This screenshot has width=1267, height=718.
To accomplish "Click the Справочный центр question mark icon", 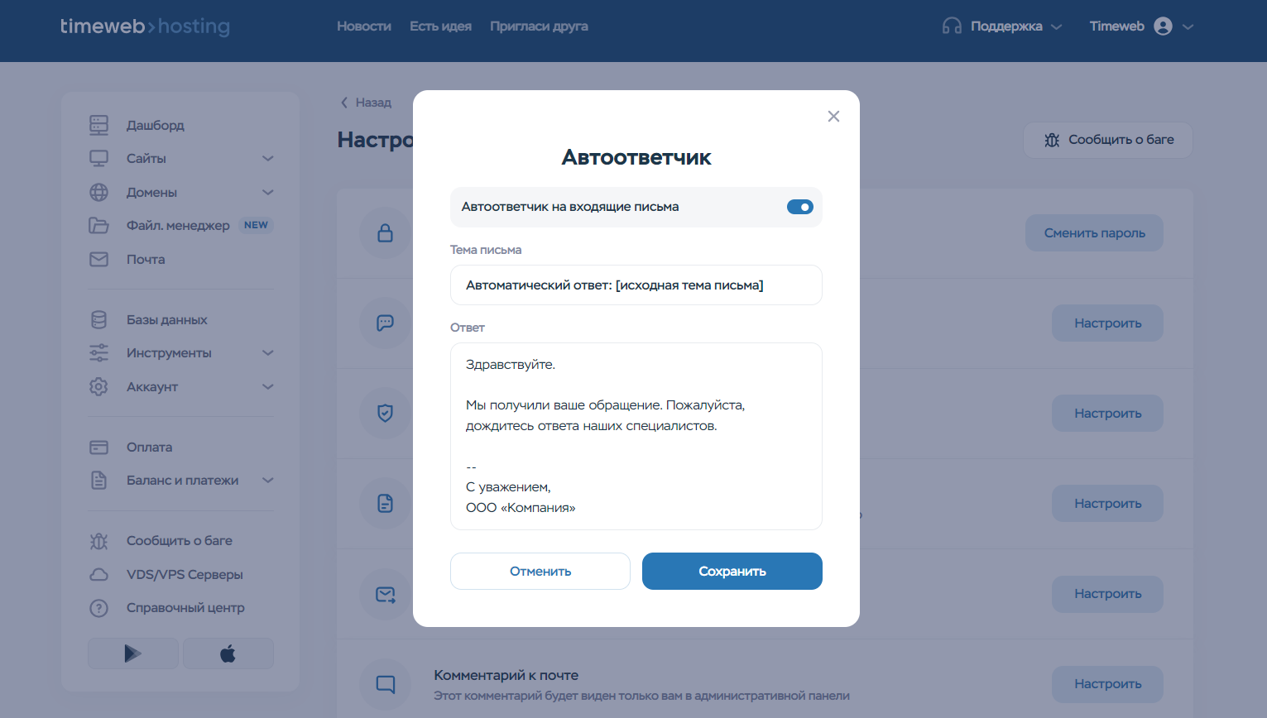I will pos(98,608).
